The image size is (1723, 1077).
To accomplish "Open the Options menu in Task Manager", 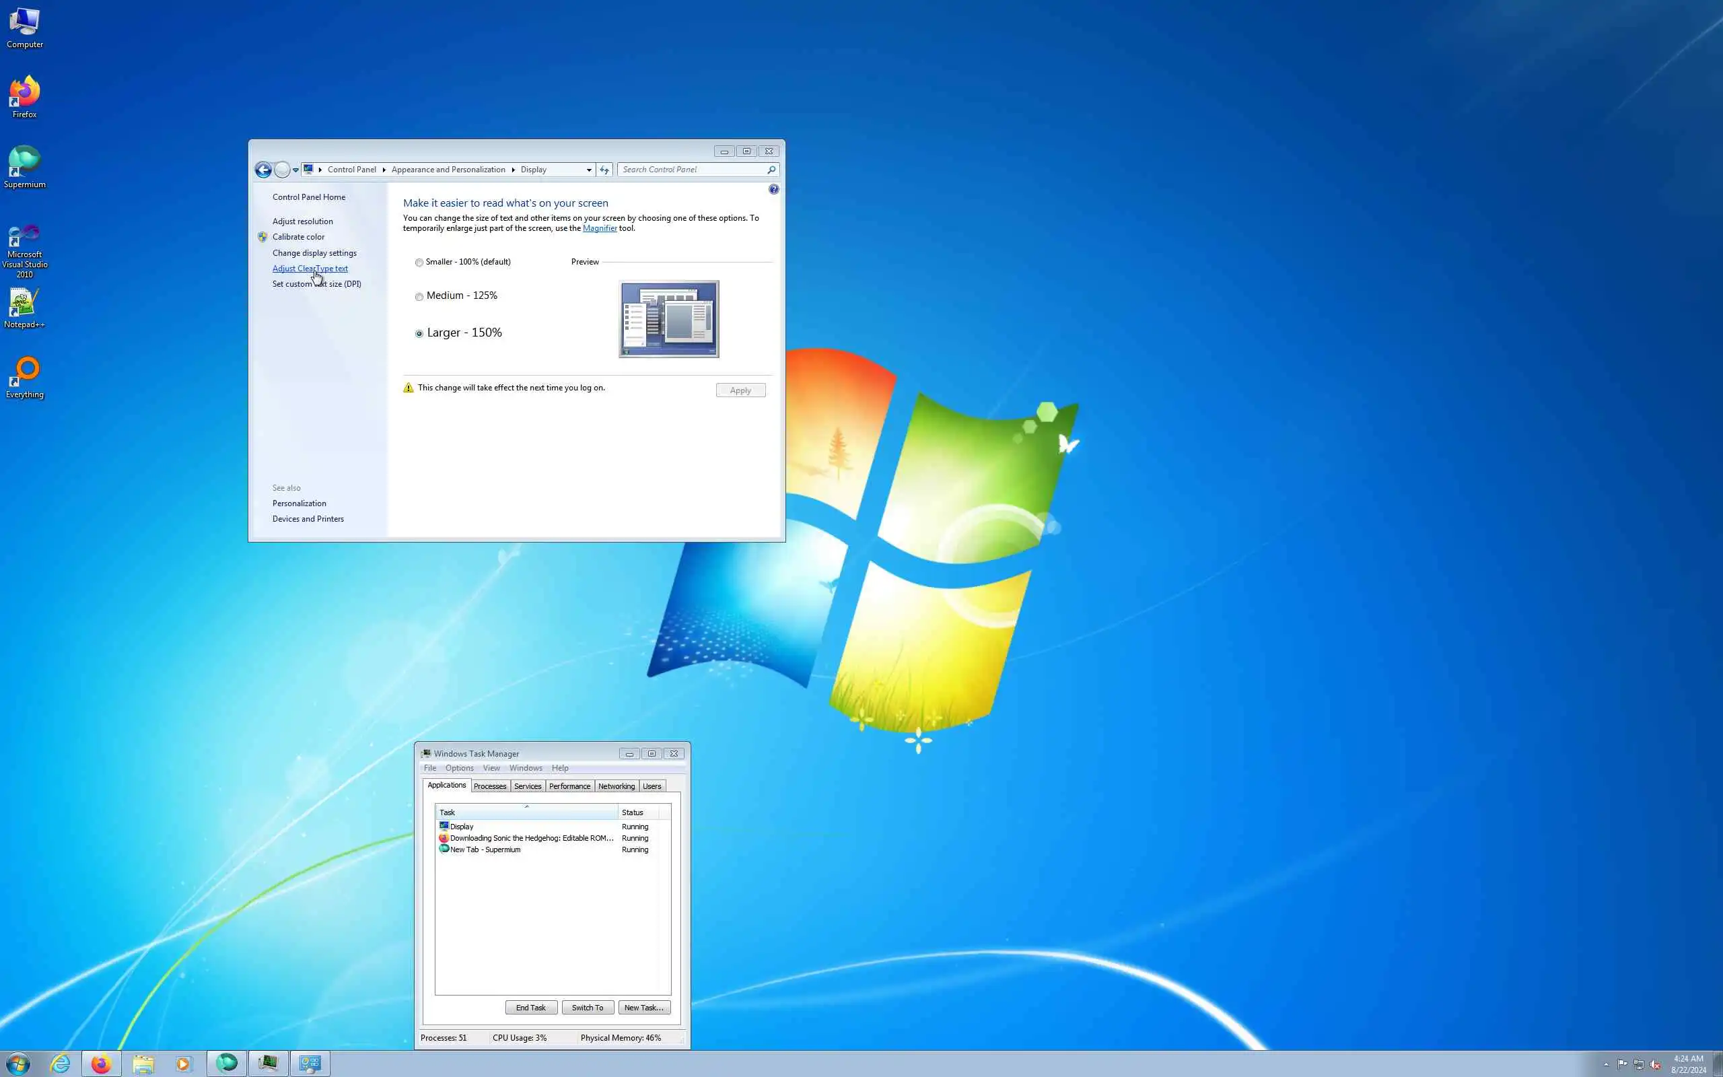I will pos(459,768).
